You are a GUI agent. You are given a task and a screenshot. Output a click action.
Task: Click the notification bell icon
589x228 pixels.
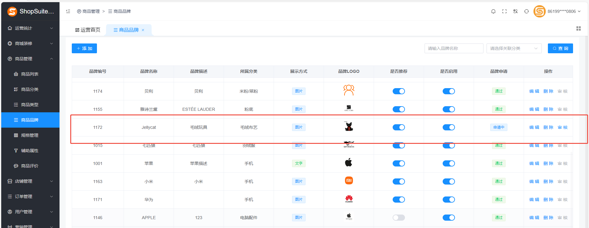click(493, 11)
